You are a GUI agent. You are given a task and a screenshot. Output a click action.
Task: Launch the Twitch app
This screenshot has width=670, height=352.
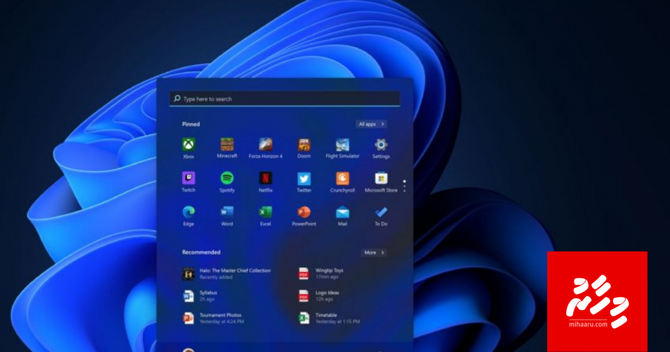coord(188,179)
